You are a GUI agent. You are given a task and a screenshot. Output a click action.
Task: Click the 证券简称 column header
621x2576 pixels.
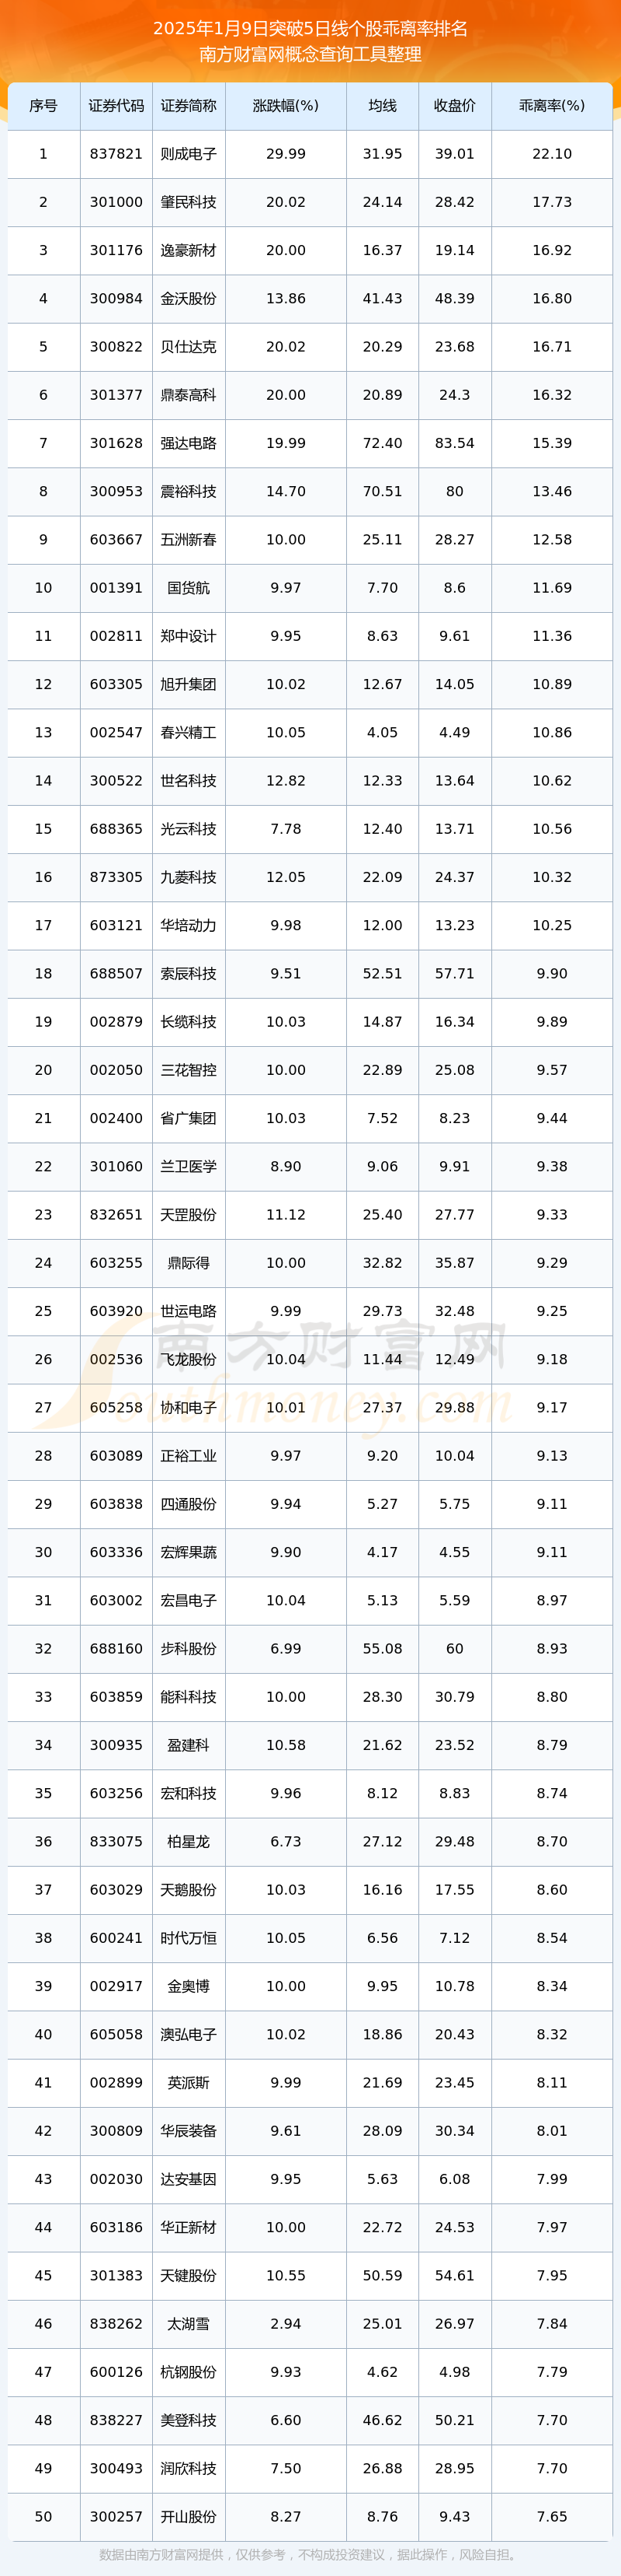click(x=189, y=106)
